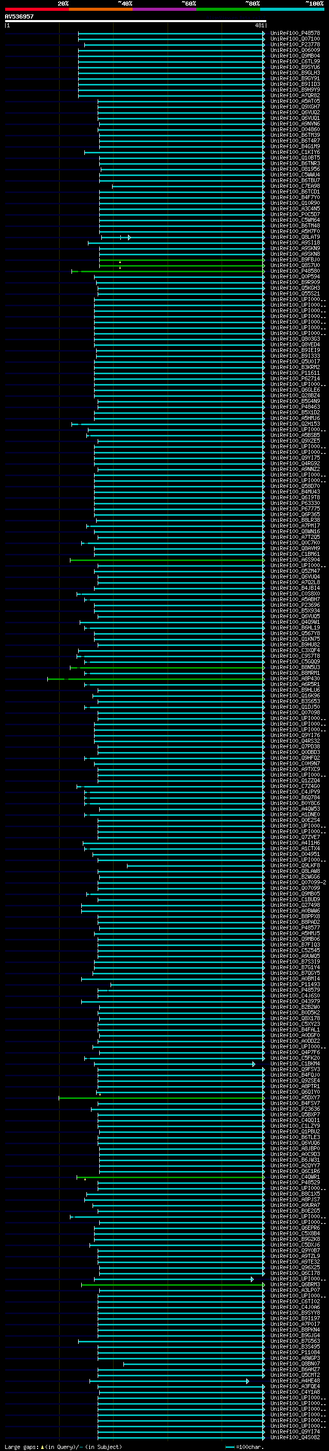Open hit UniRef100_Q07100
Viewport: 329px width, 1451px height.
[295, 39]
